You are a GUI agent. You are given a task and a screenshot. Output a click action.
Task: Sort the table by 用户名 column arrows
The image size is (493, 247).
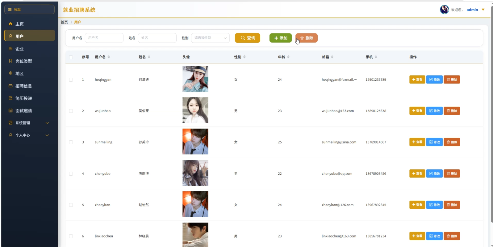coord(109,57)
